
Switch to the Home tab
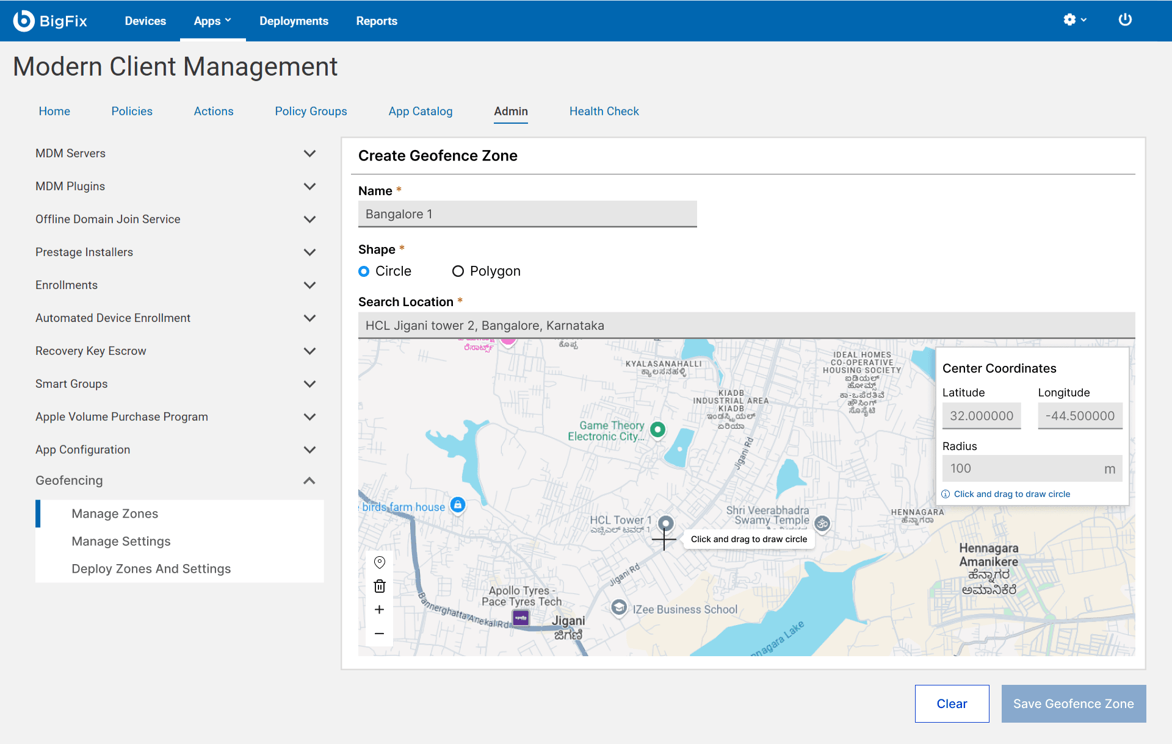(x=54, y=111)
